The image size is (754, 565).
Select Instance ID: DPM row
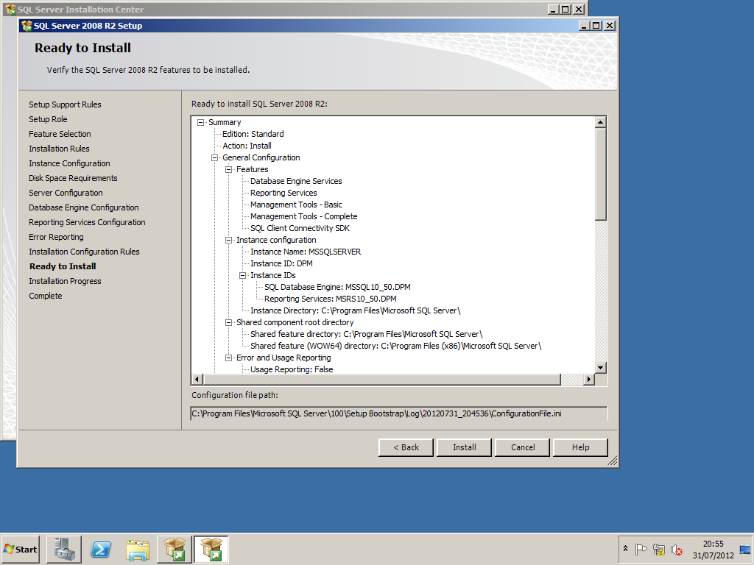[281, 264]
